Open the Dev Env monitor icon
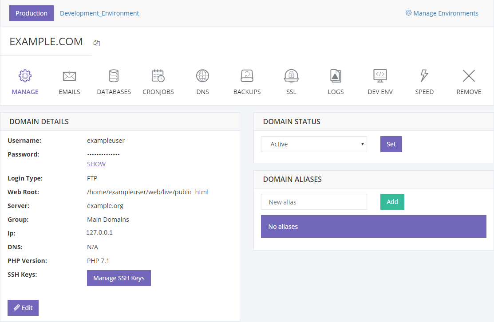 point(380,76)
